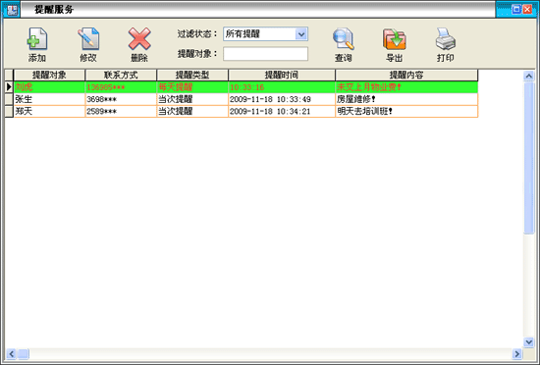Click content cell 明天去培训班!
This screenshot has width=540, height=365.
tap(406, 112)
